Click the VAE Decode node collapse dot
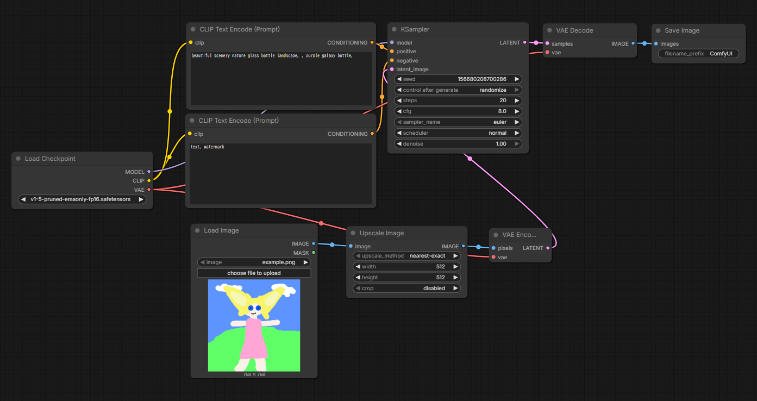This screenshot has width=757, height=401. [550, 30]
